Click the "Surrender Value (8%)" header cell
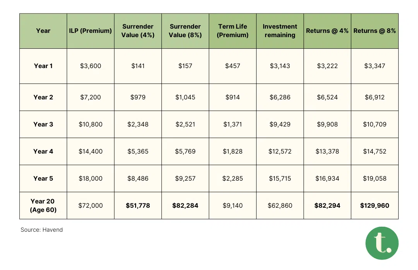 pyautogui.click(x=185, y=31)
